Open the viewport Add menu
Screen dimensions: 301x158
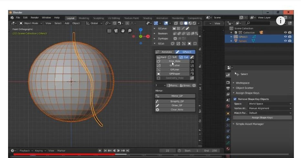pyautogui.click(x=67, y=23)
